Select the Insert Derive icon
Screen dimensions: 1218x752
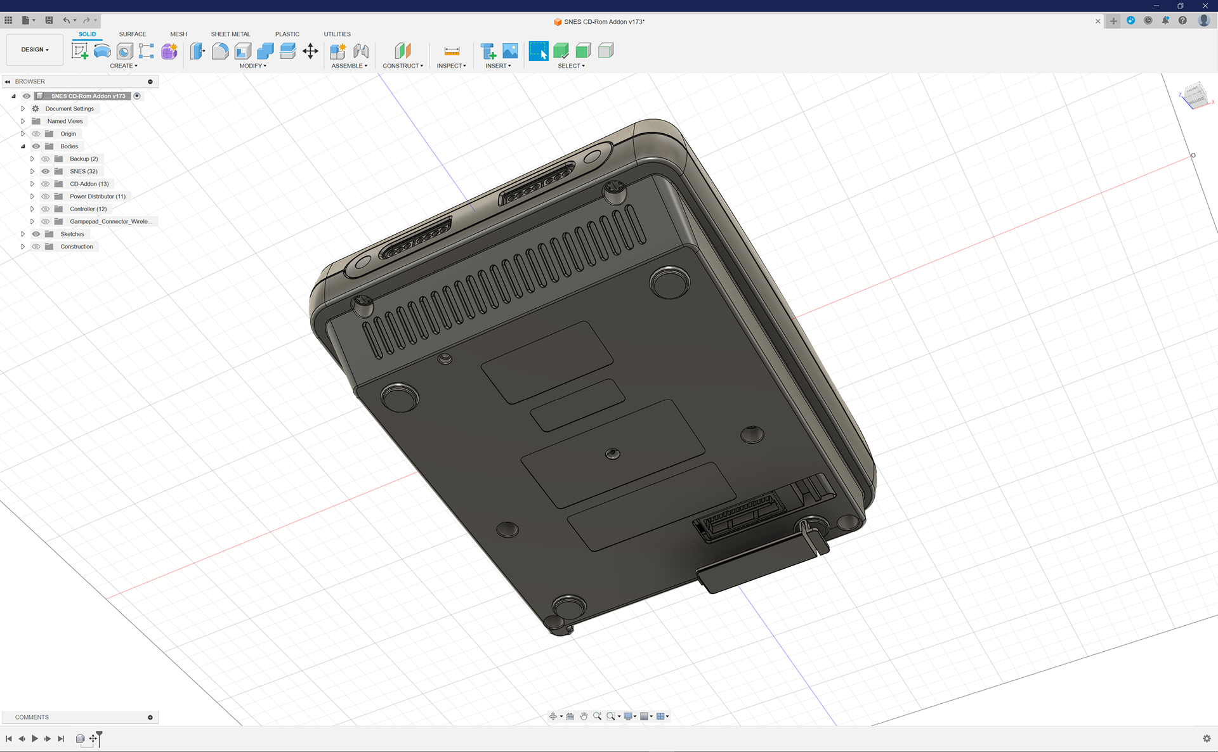click(488, 51)
